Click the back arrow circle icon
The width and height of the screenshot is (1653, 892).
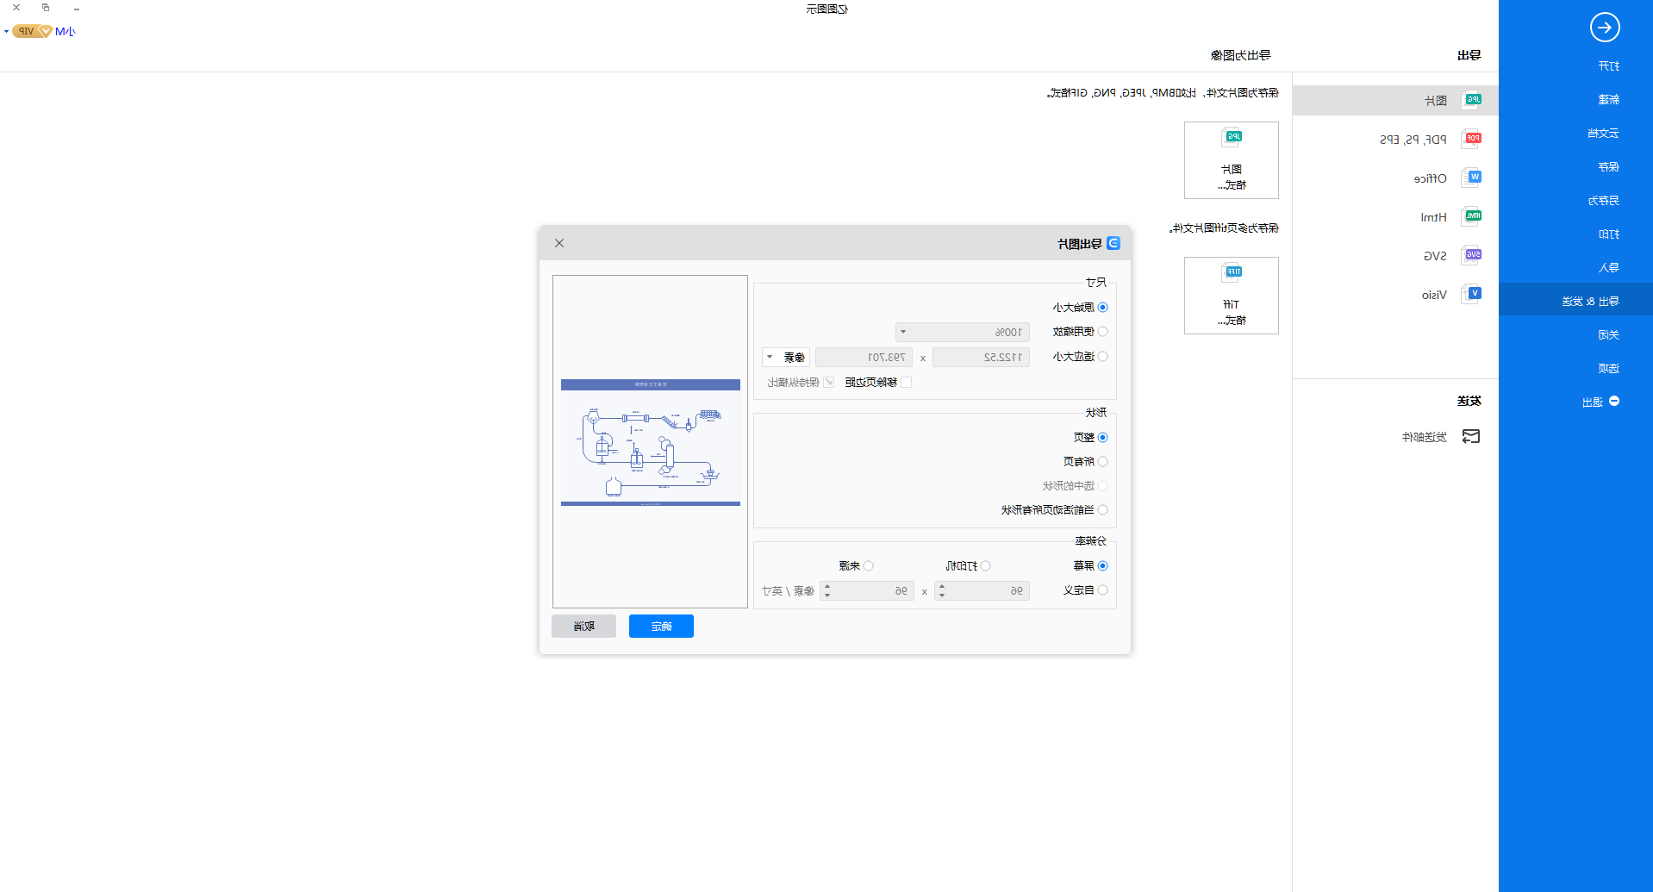pyautogui.click(x=1604, y=28)
